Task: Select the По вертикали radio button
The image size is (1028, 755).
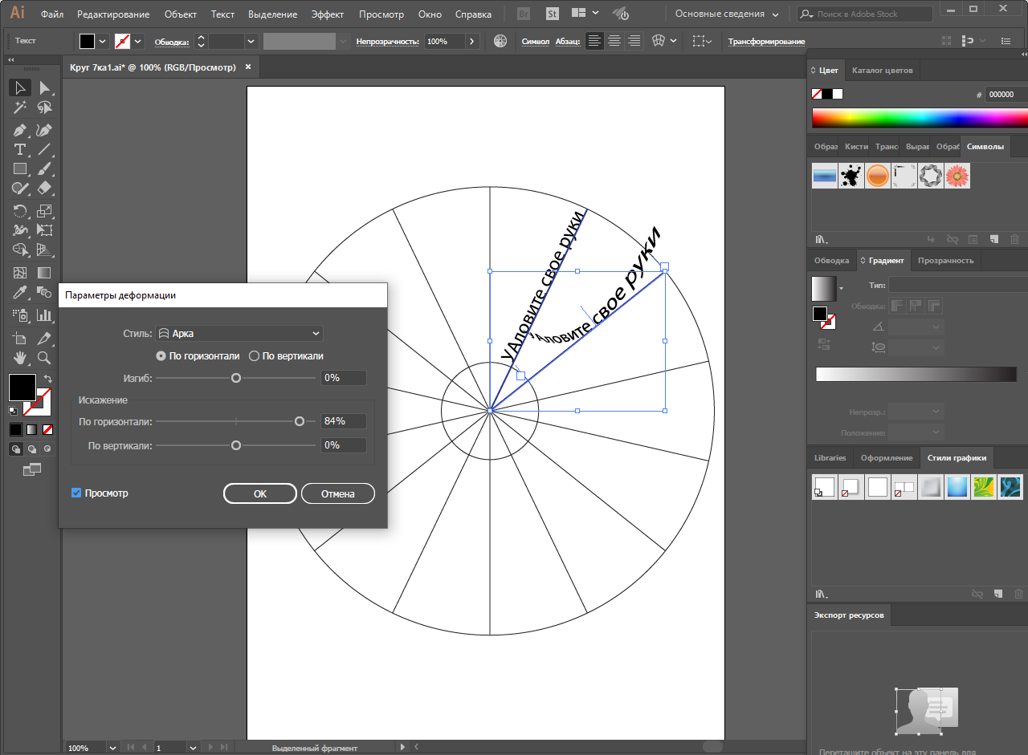Action: [255, 356]
